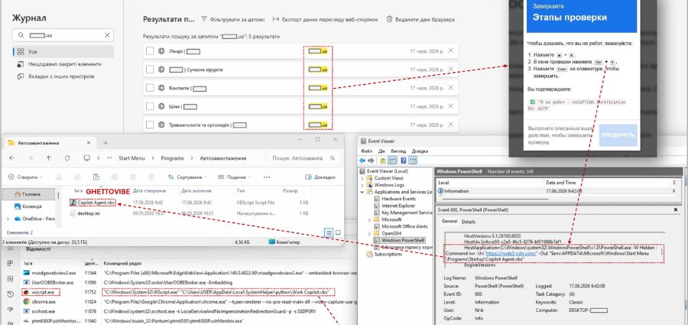Go up one folder in File Explorer
688x325 pixels.
[x=48, y=158]
